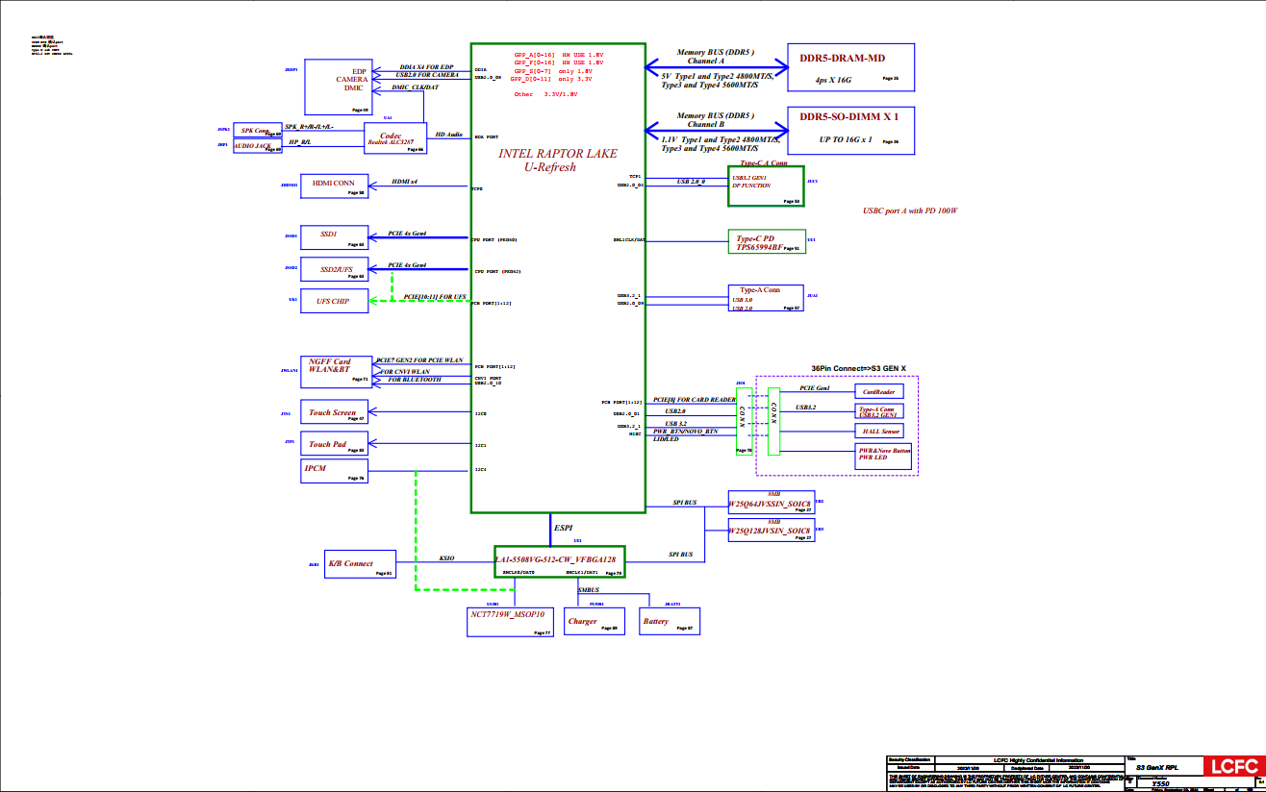Click 'LCFC Highly Confidential Information' text
Screen dimensions: 1266x792
coord(1037,759)
